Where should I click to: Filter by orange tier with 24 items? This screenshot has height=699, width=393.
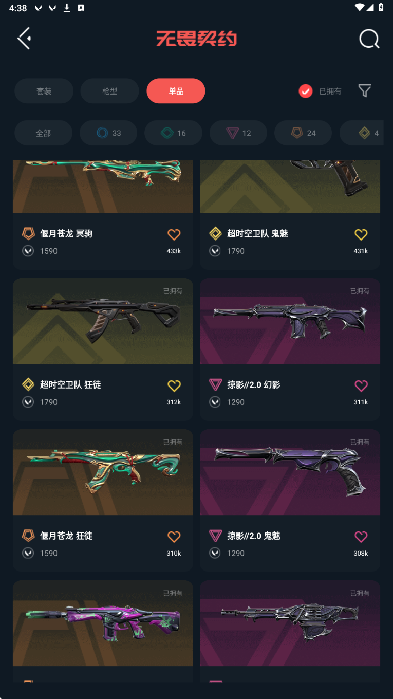pyautogui.click(x=303, y=133)
